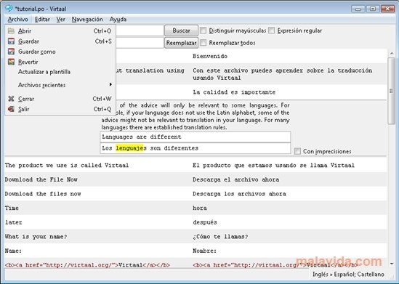399x284 pixels.
Task: Click translation 'La calidad es importante'
Action: [x=234, y=92]
